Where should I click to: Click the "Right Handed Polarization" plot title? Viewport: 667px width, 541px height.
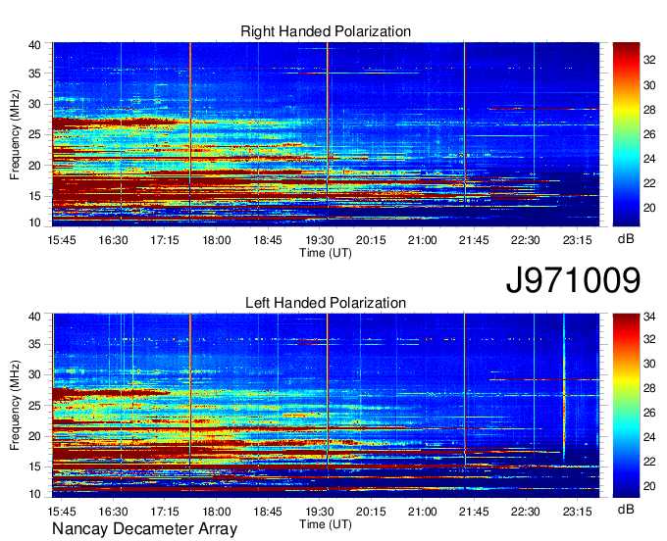(x=326, y=31)
